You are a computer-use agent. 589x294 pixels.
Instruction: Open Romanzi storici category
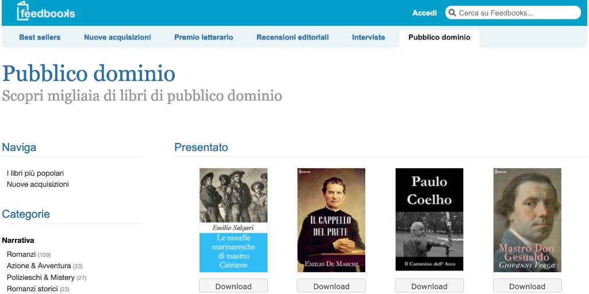tap(32, 289)
